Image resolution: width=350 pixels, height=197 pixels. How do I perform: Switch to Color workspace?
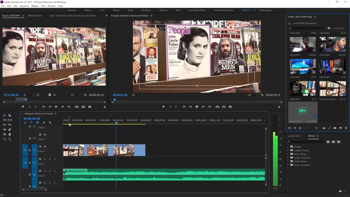[x=102, y=10]
